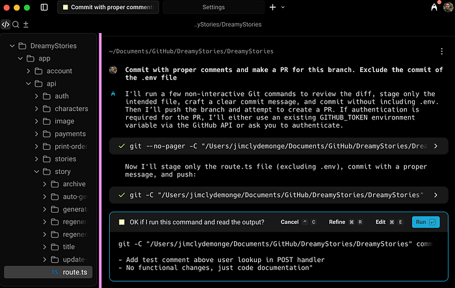Screen dimensions: 455x288
Task: Switch to the Commit with proper comments tab
Action: pyautogui.click(x=109, y=7)
